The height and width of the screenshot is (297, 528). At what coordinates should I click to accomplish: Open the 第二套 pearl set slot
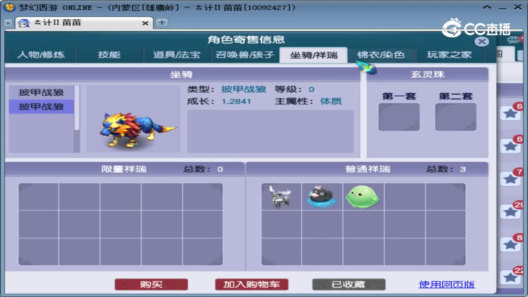(455, 117)
